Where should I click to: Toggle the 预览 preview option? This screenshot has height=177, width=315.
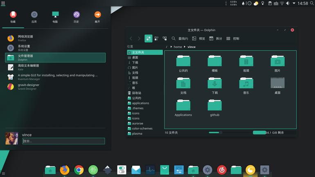click(x=198, y=38)
